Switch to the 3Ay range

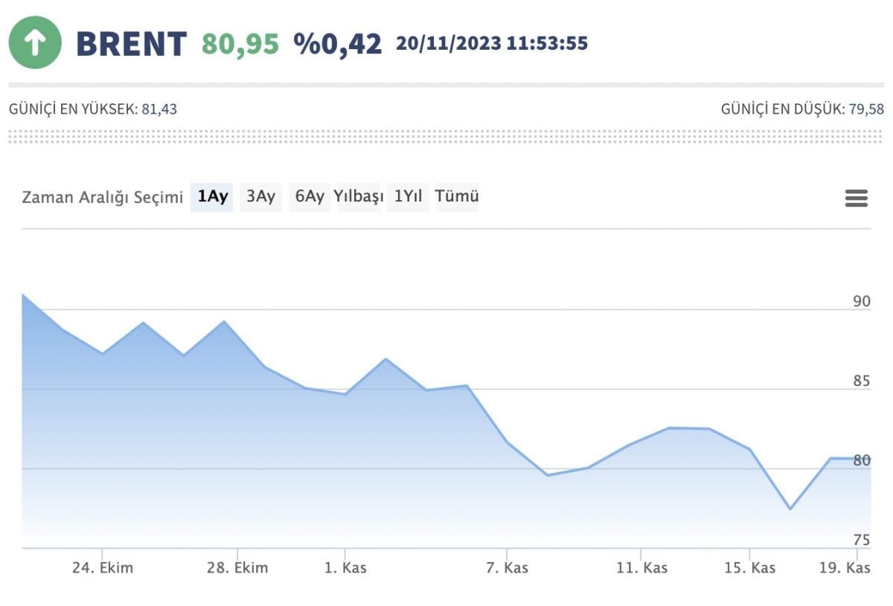(260, 197)
